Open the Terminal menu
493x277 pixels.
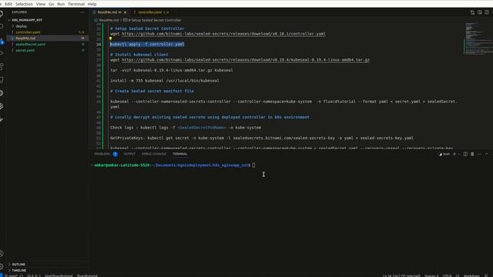point(76,4)
